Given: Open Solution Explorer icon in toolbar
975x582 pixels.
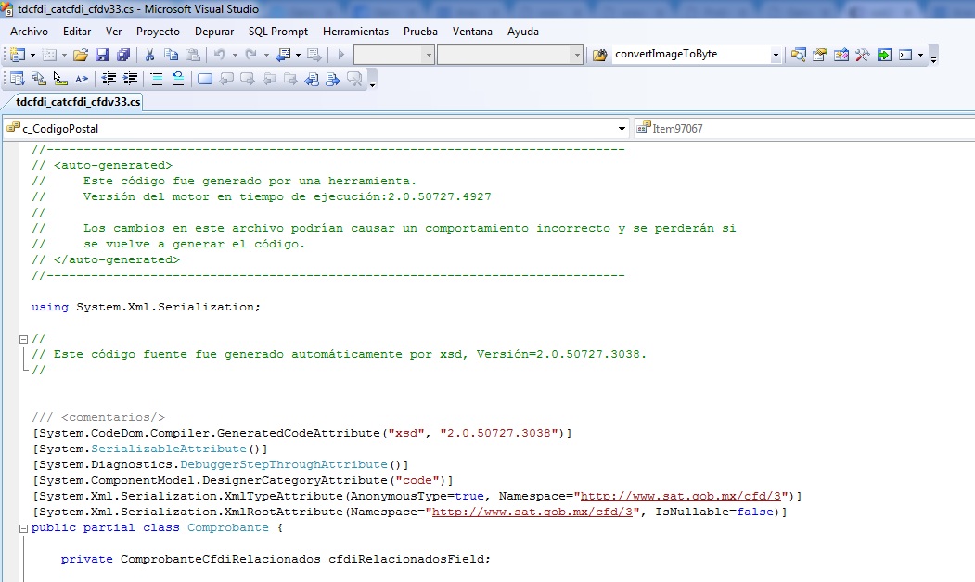Looking at the screenshot, I should [x=799, y=55].
